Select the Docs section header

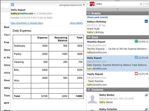[118, 37]
